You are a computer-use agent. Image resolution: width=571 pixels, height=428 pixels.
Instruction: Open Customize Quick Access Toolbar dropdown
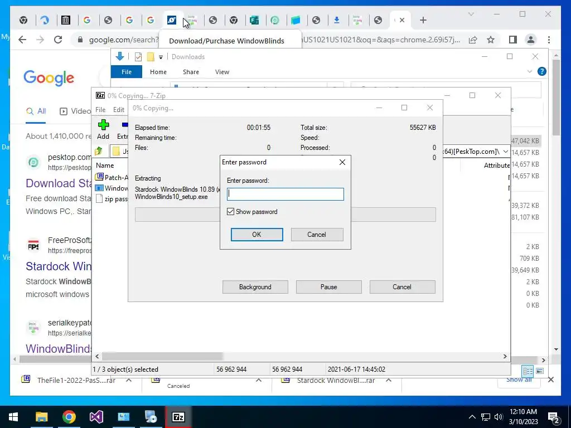[x=161, y=57]
